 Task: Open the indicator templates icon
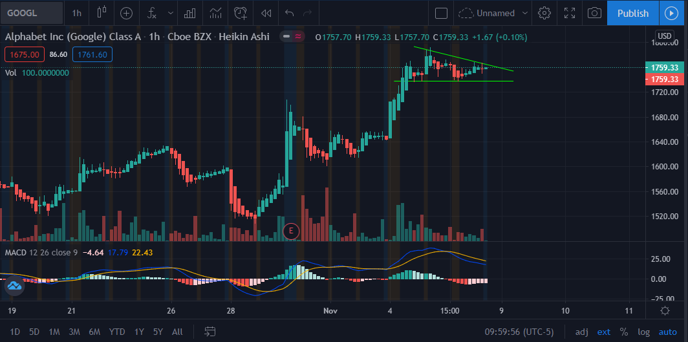coord(215,13)
